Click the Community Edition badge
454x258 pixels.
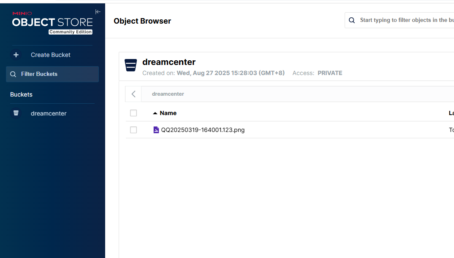[x=71, y=32]
